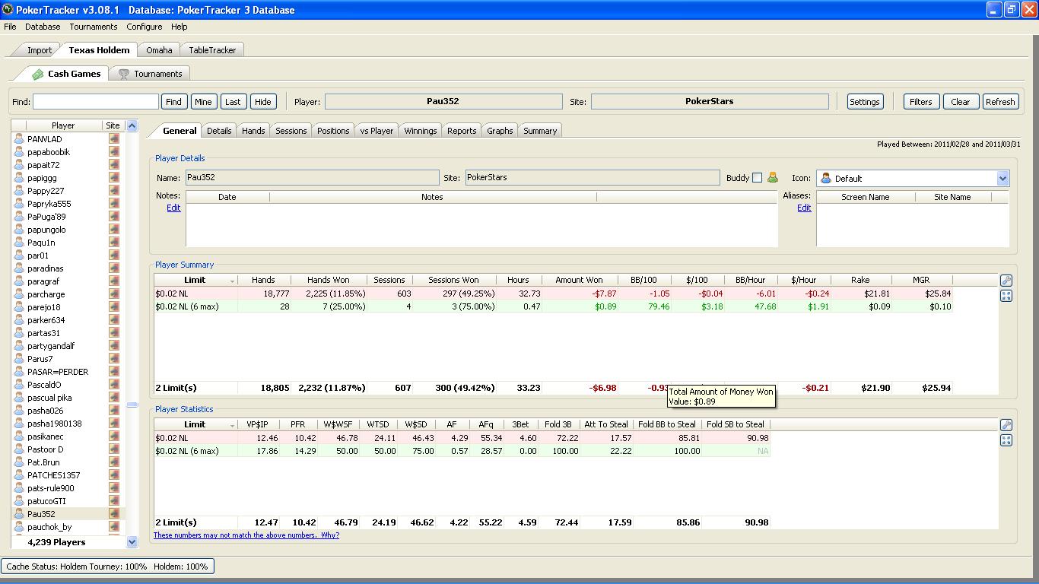Click expand icon next to Player Statistics grid

(x=1006, y=440)
